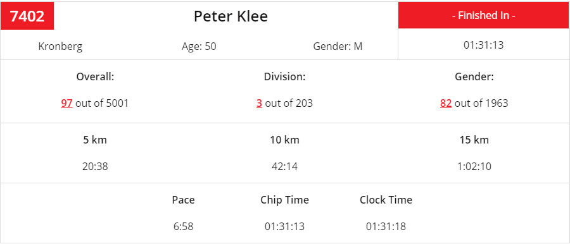Click the Overall heading
This screenshot has height=244, width=570.
tap(95, 77)
